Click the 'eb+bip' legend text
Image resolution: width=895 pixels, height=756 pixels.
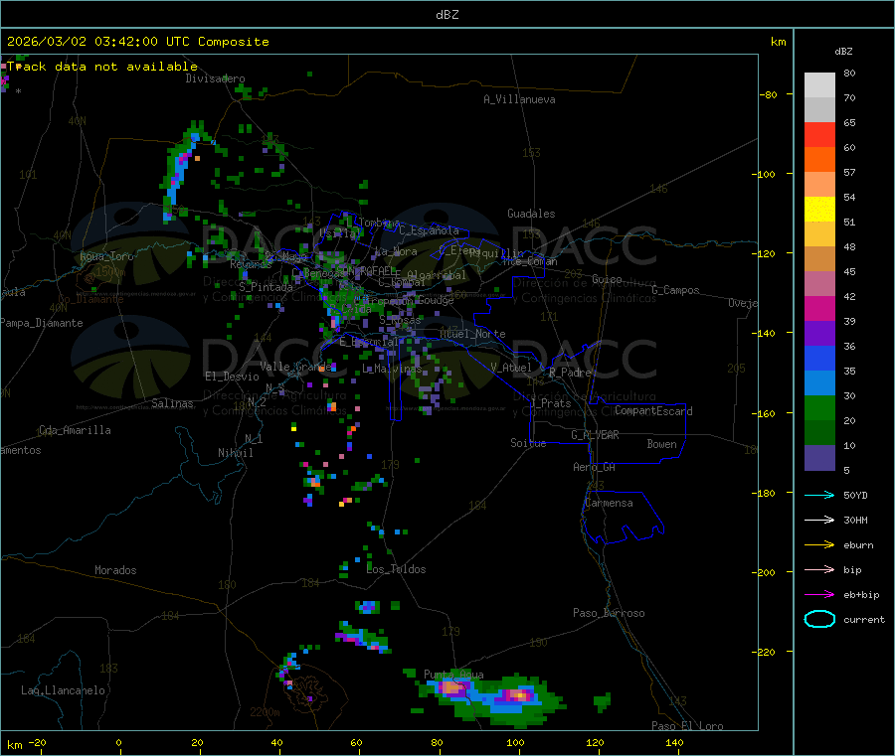[861, 595]
